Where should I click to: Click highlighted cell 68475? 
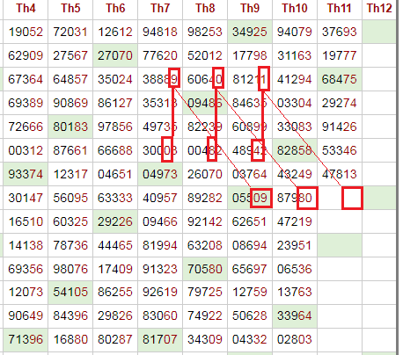(340, 79)
